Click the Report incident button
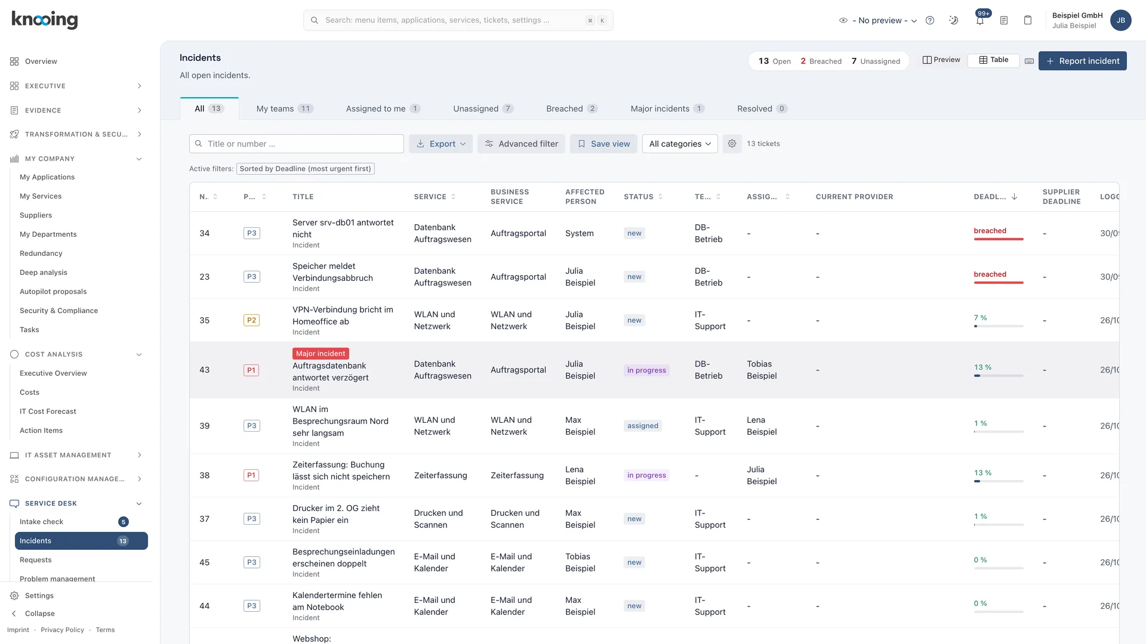1146x644 pixels. [x=1082, y=61]
